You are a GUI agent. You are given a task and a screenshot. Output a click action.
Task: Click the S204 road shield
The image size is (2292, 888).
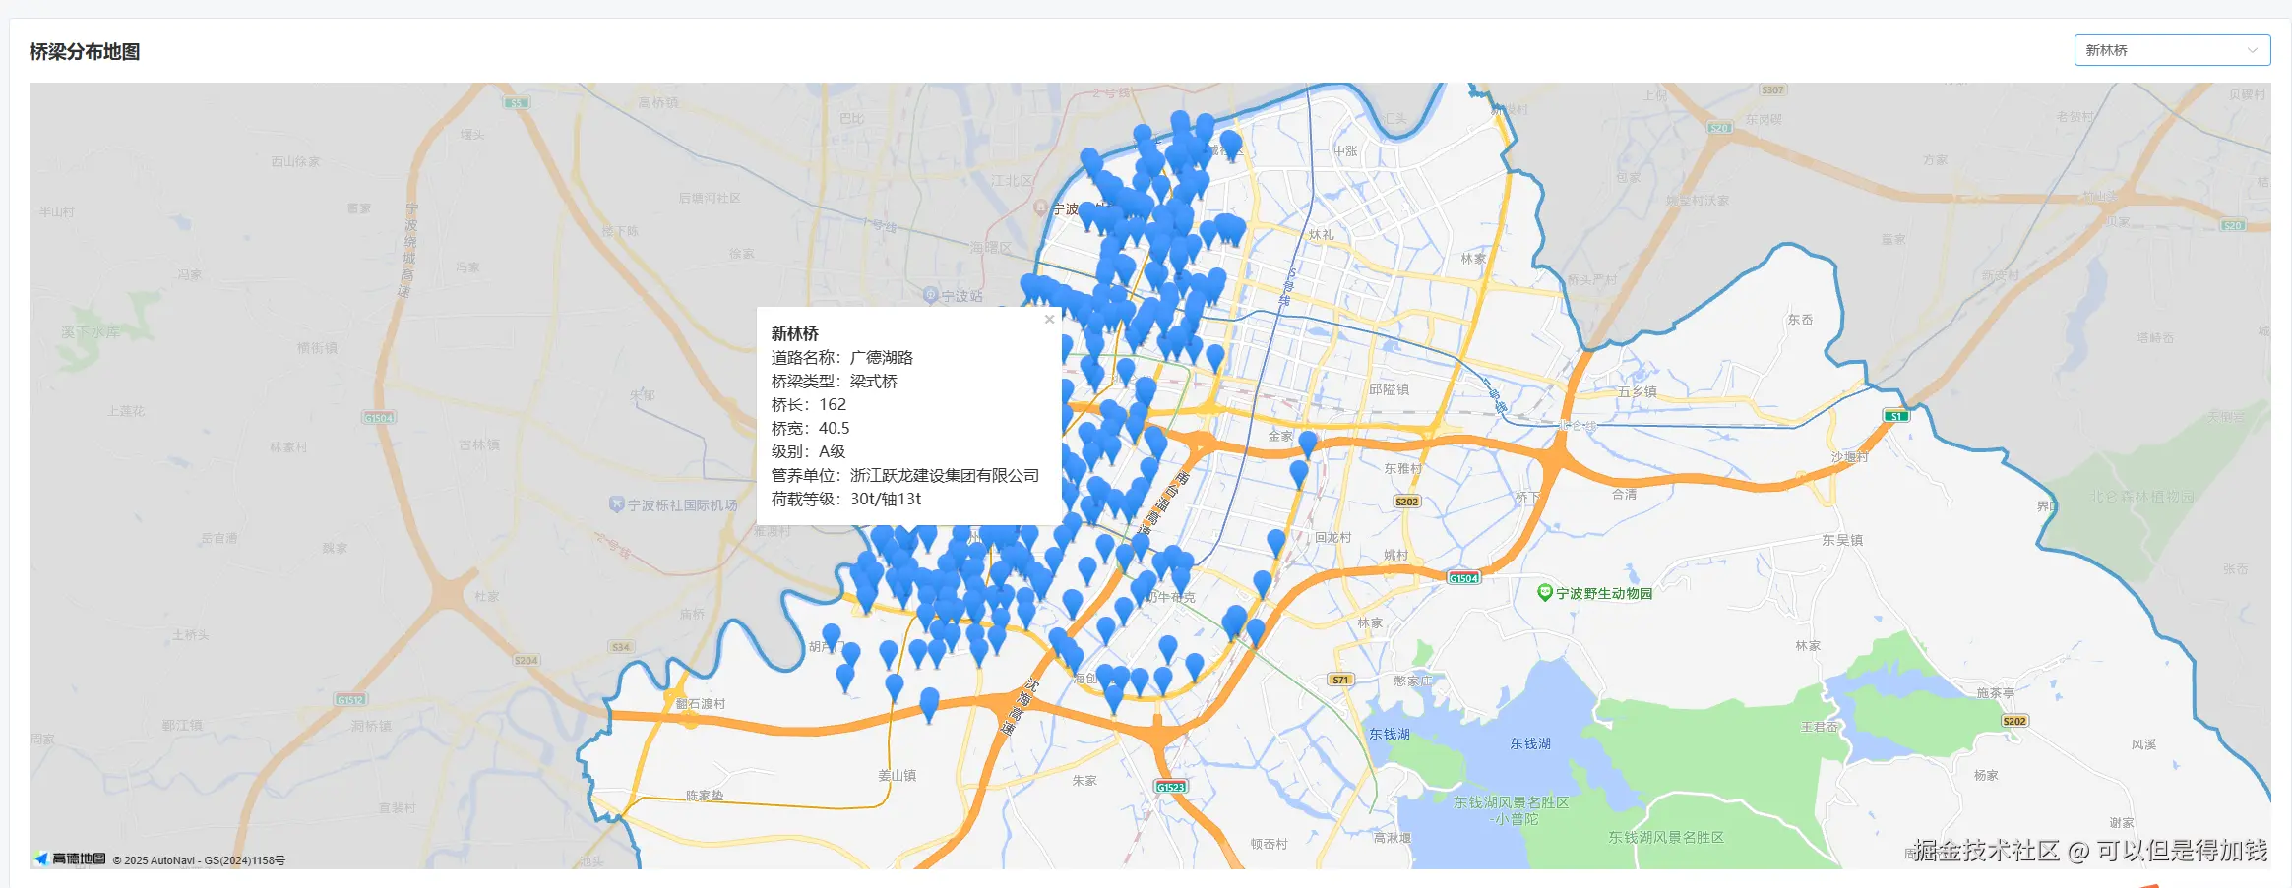527,660
